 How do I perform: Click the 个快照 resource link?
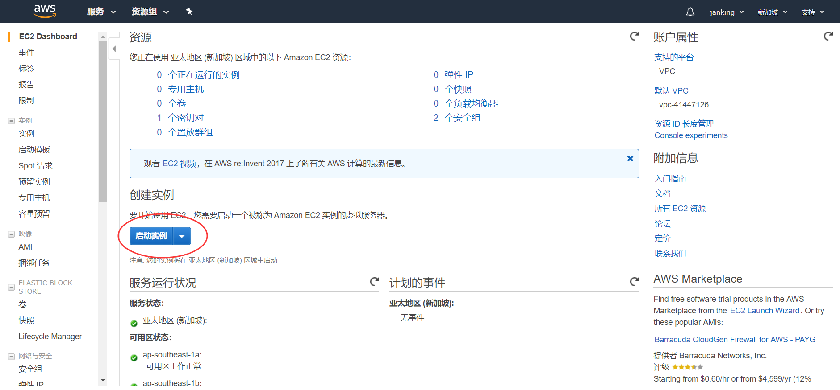coord(458,89)
